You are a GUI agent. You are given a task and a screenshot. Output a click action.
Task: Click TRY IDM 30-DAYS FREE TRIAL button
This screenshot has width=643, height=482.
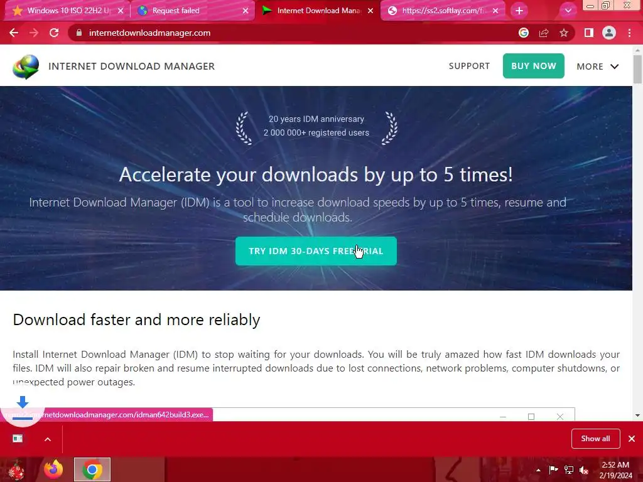(x=316, y=251)
